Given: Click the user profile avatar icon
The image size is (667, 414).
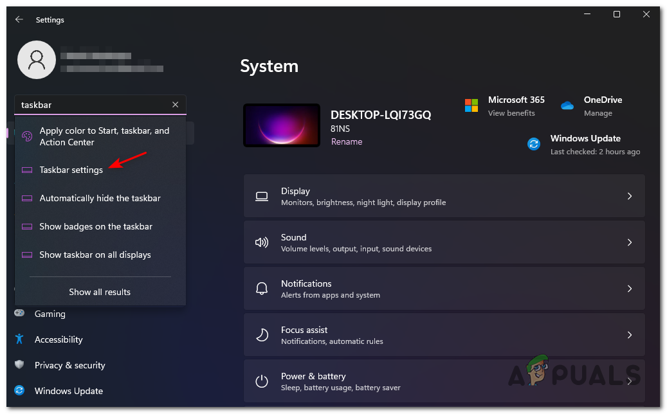Looking at the screenshot, I should pyautogui.click(x=37, y=60).
